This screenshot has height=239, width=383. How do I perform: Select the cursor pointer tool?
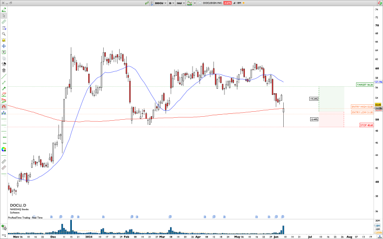pyautogui.click(x=3, y=15)
